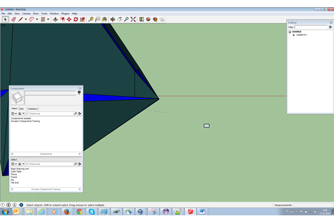The height and width of the screenshot is (222, 334).
Task: Open the Plugins menu
Action: (x=66, y=13)
